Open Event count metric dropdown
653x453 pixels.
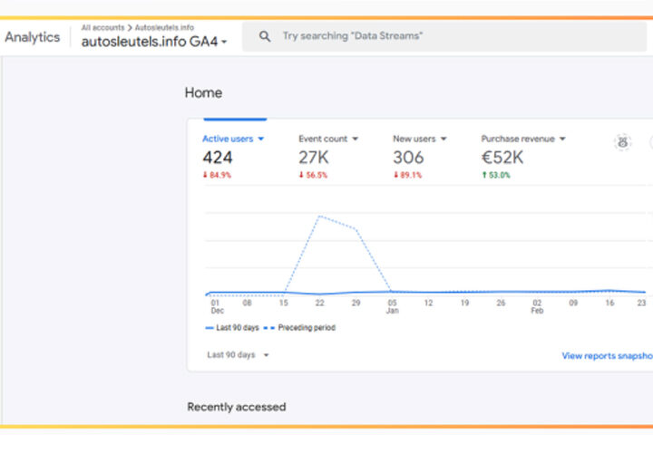pyautogui.click(x=328, y=139)
